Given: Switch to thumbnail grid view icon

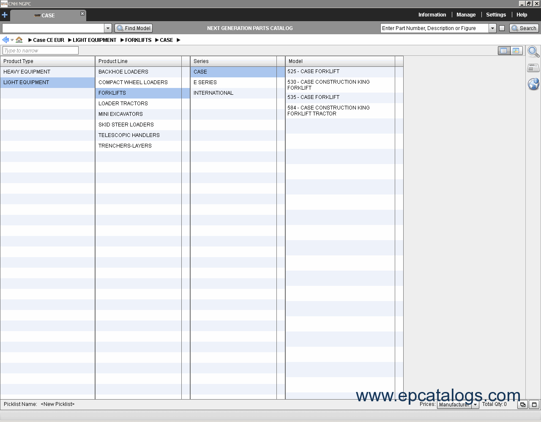Looking at the screenshot, I should 516,51.
